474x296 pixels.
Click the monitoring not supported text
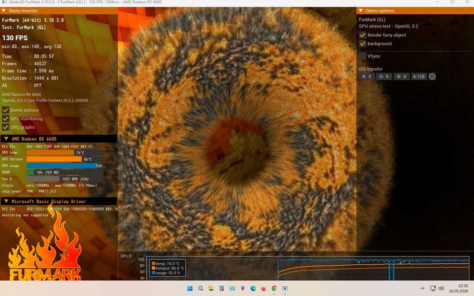click(25, 215)
